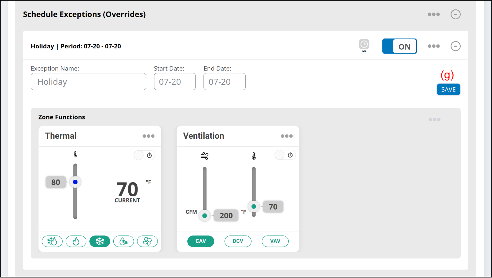Toggle the Thermal power switch
Image resolution: width=492 pixels, height=278 pixels.
[144, 155]
